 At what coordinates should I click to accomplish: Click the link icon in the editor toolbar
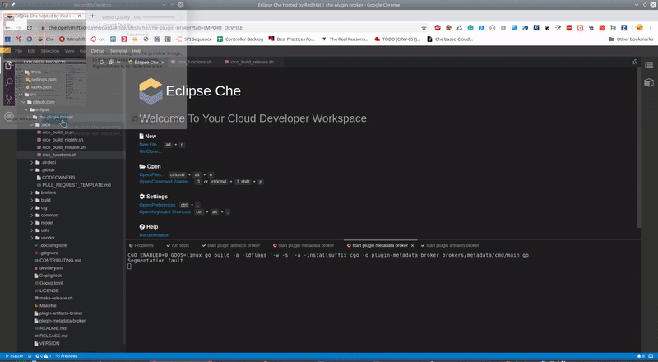(x=634, y=62)
